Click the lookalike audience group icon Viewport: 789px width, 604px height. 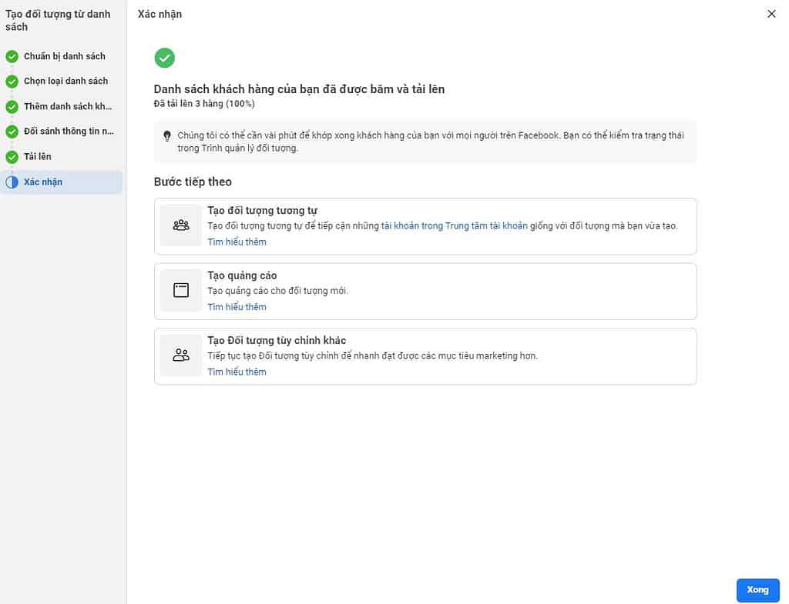(181, 225)
